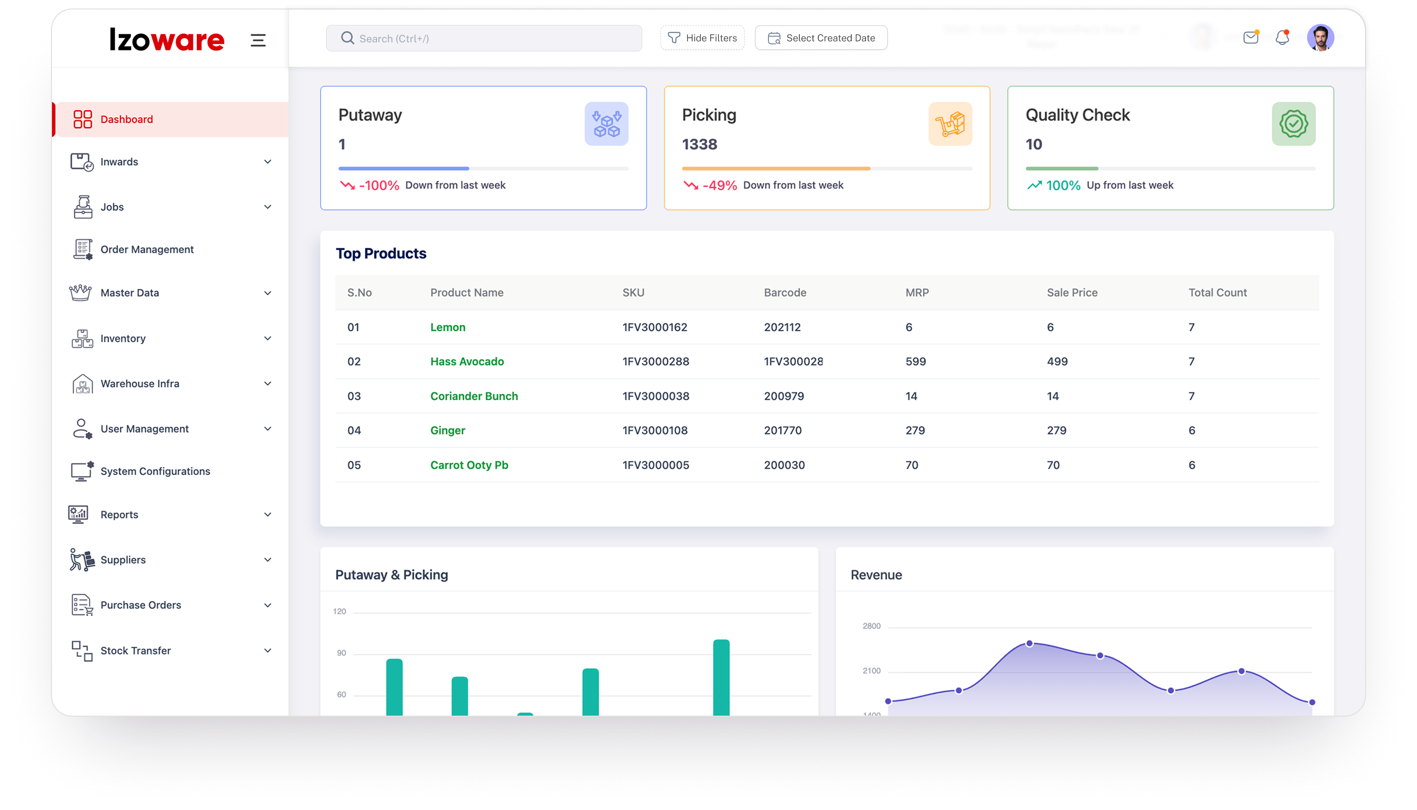
Task: Expand the Stock Transfer chevron
Action: (268, 650)
